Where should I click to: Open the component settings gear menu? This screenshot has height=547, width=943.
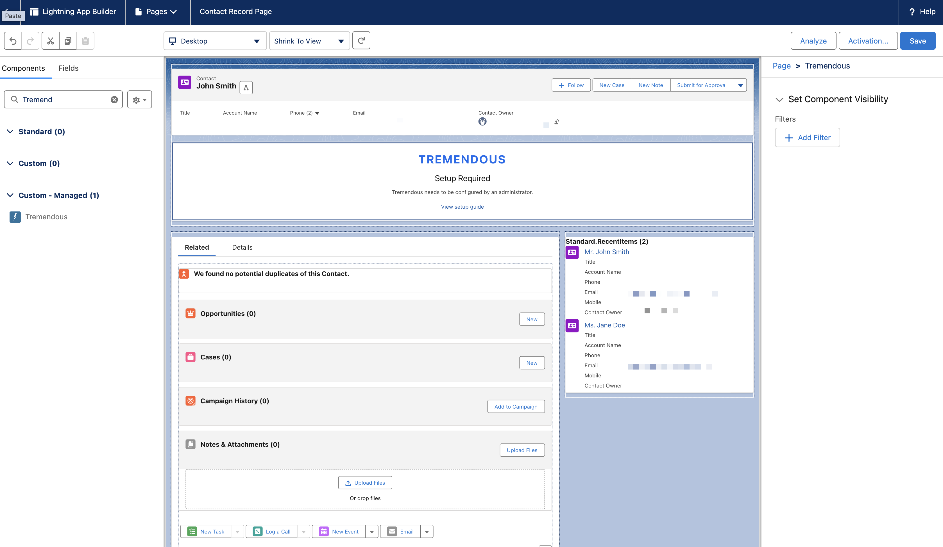pyautogui.click(x=139, y=99)
